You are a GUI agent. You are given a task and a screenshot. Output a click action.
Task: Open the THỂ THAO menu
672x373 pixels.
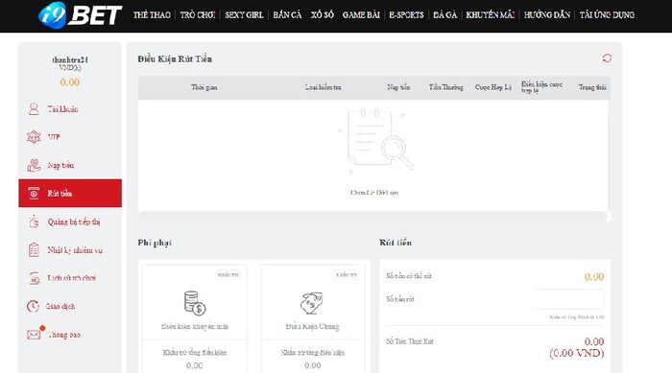(152, 15)
